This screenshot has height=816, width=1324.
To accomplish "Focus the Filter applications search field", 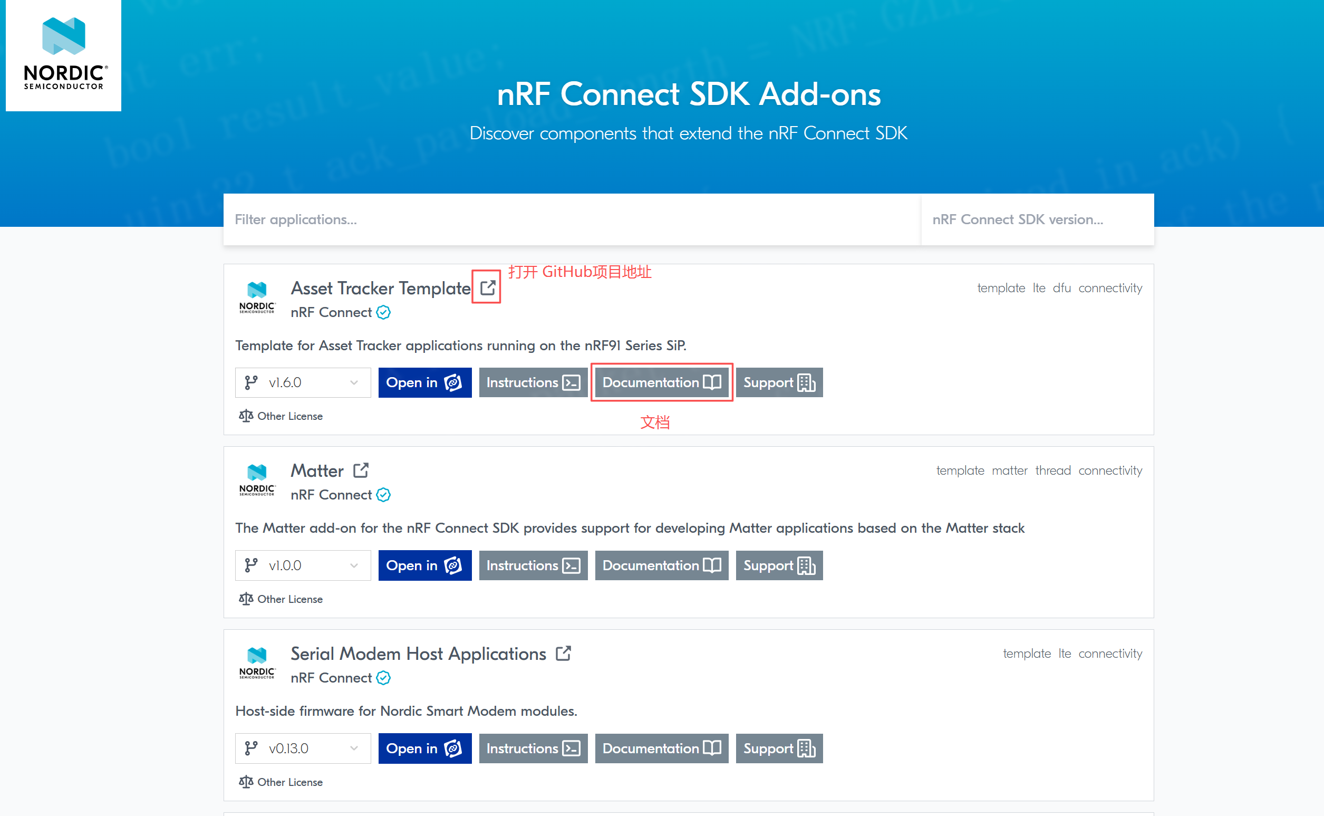I will click(572, 219).
